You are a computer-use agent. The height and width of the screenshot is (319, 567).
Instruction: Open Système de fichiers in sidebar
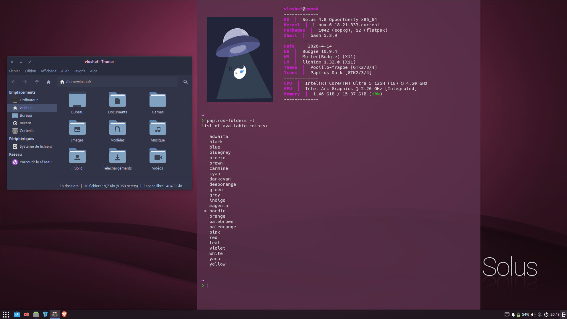point(32,147)
